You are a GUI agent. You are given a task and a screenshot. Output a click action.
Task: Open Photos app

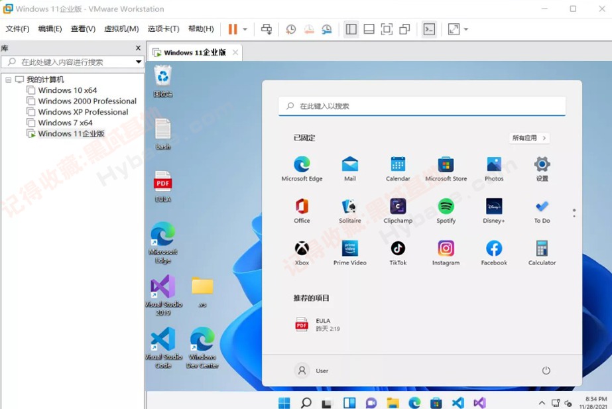point(494,168)
